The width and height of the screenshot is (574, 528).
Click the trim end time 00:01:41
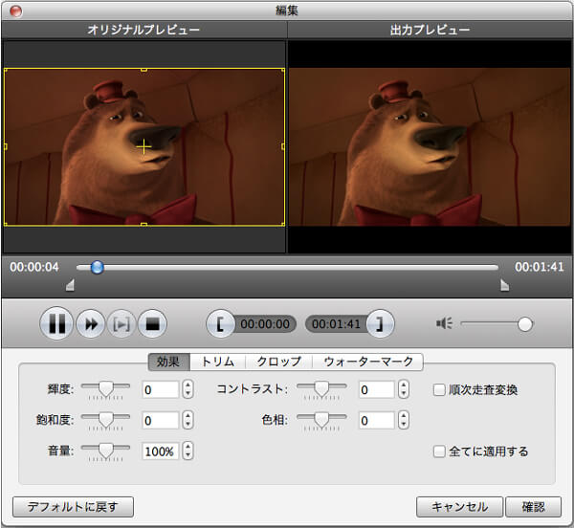coord(336,324)
